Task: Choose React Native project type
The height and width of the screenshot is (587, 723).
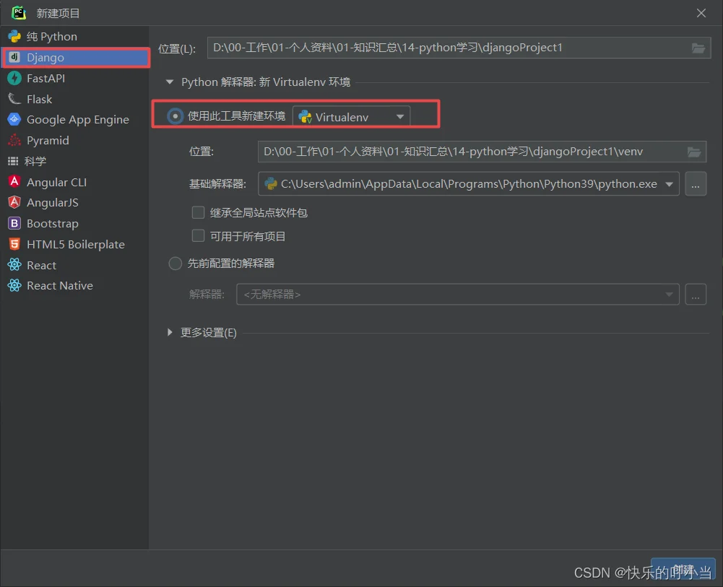Action: 74,285
